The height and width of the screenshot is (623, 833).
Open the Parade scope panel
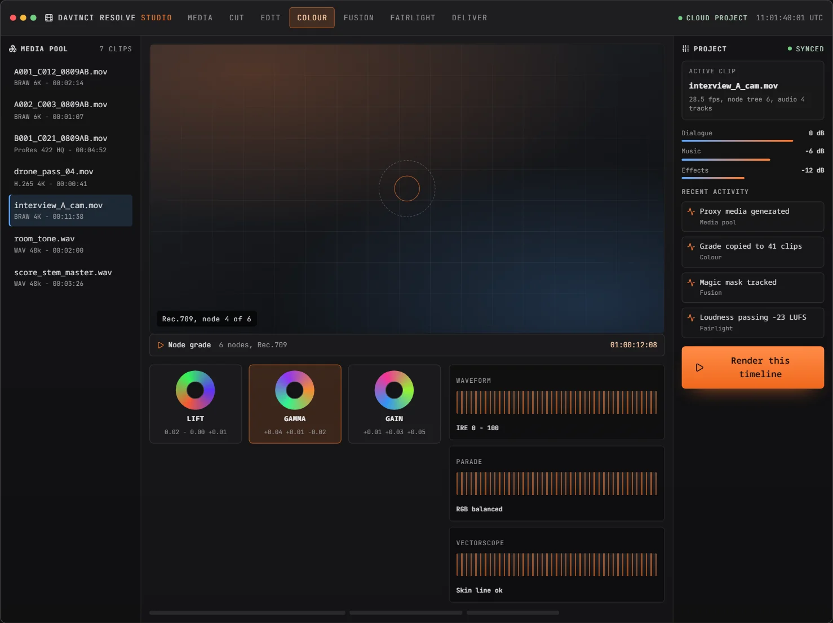(556, 484)
